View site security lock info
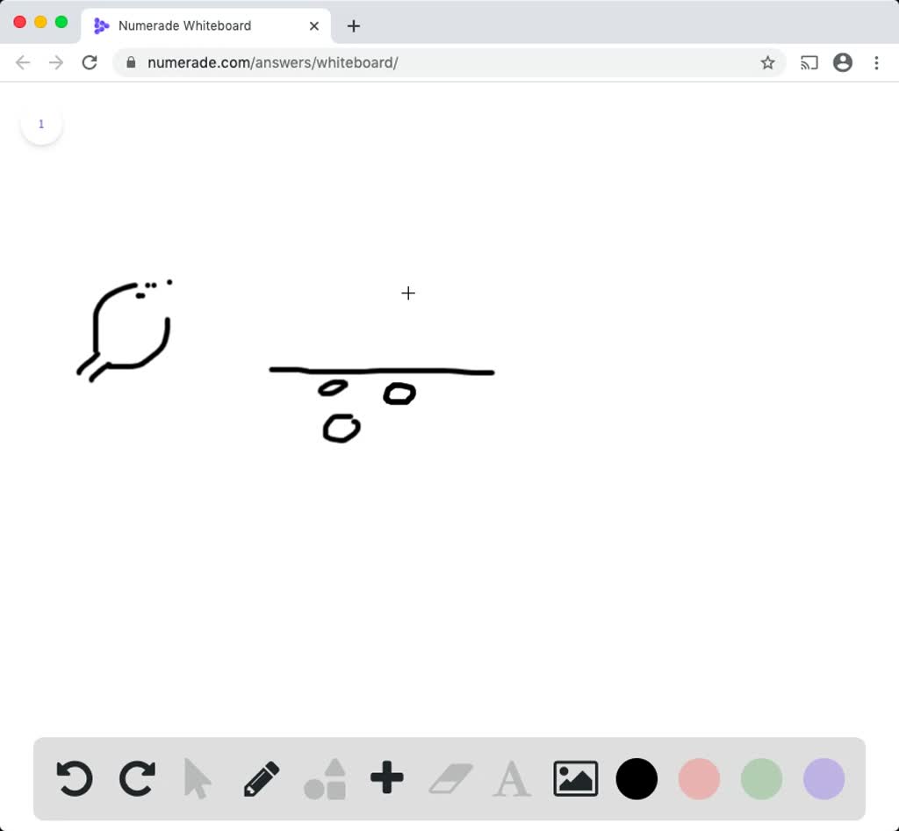 132,62
